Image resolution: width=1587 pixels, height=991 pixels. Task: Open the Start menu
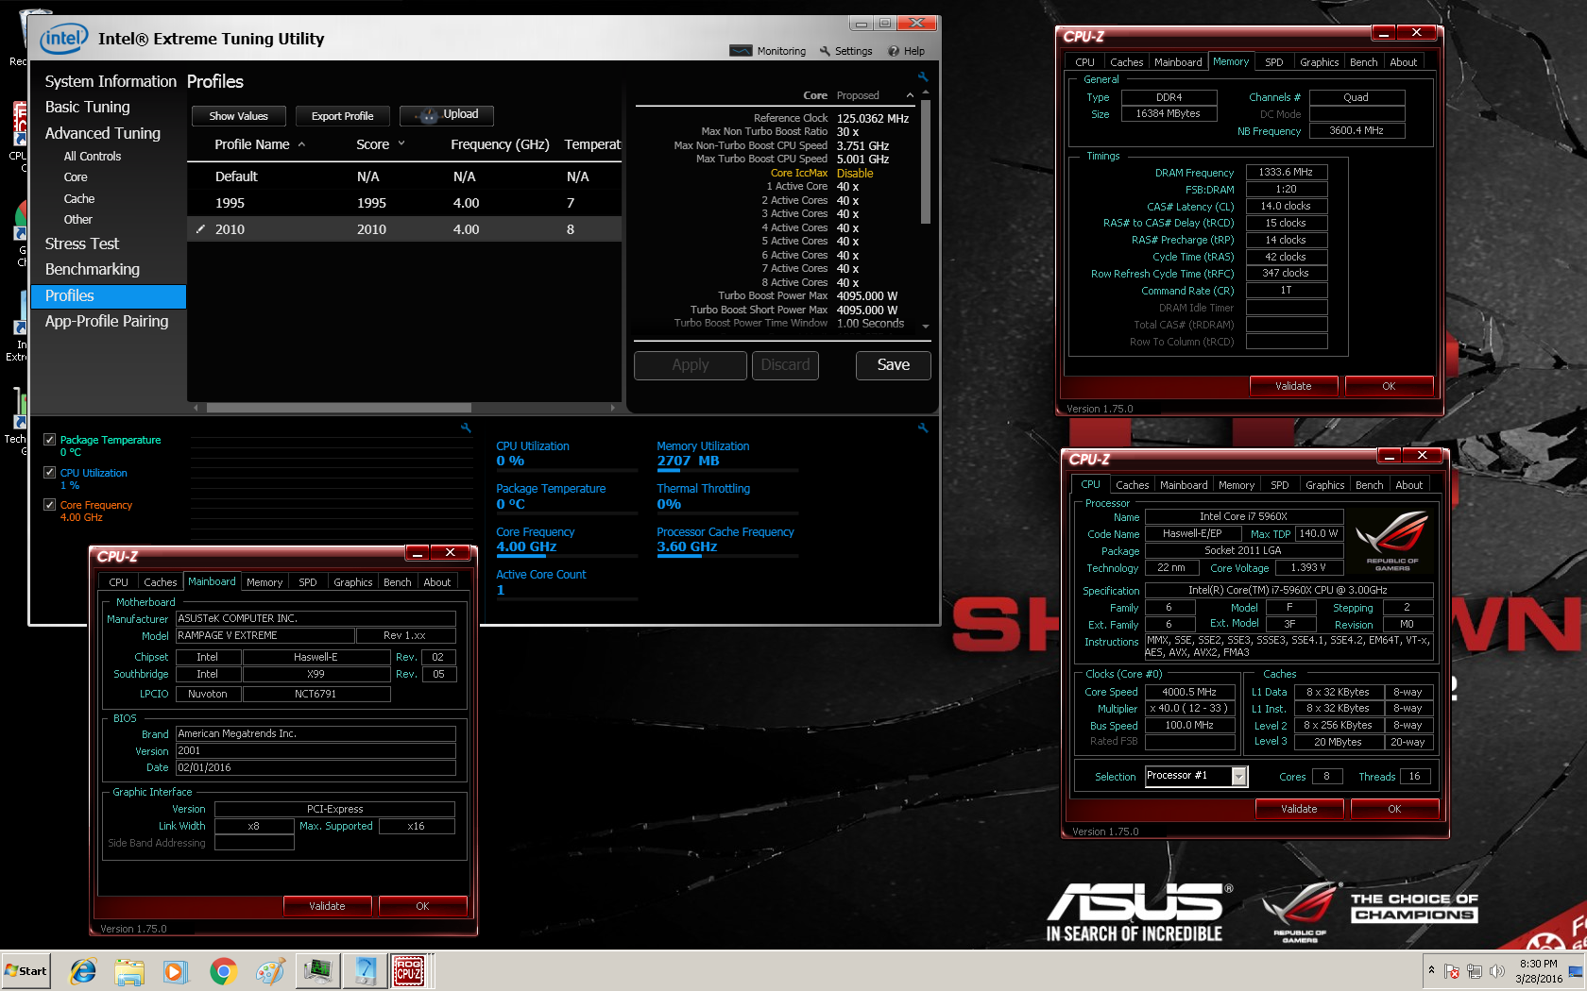coord(26,970)
